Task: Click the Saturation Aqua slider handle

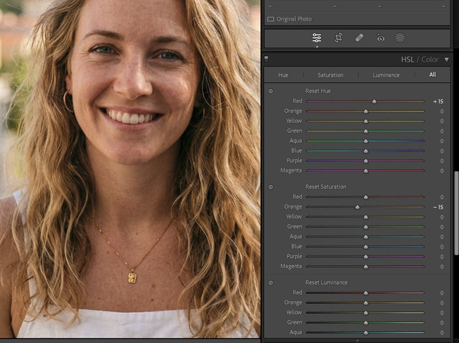Action: pyautogui.click(x=365, y=237)
